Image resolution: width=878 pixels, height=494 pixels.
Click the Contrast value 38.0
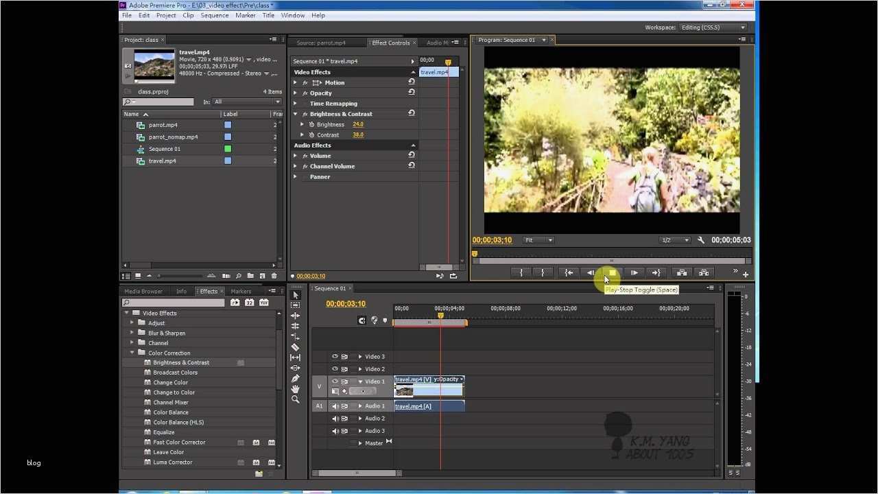pos(358,135)
